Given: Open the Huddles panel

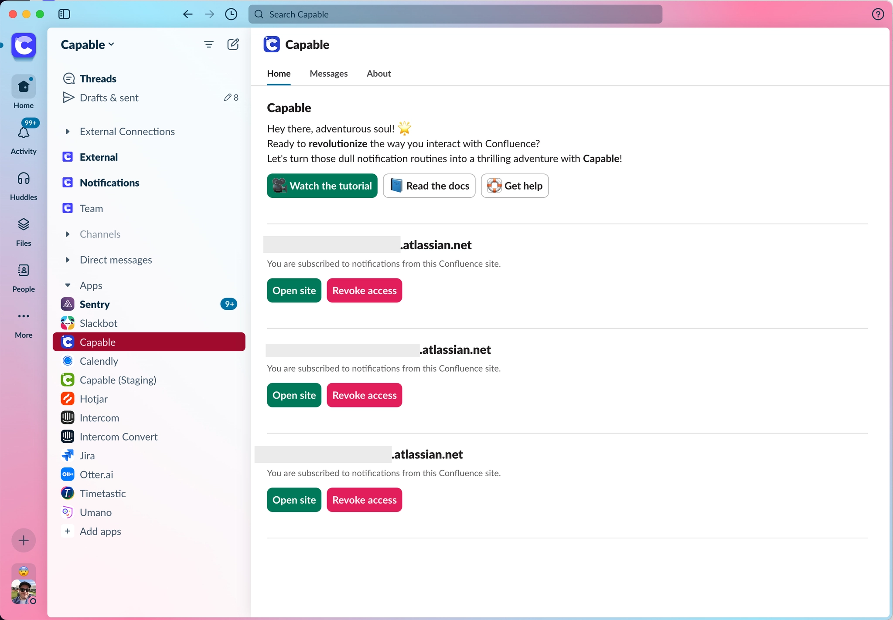Looking at the screenshot, I should click(24, 185).
